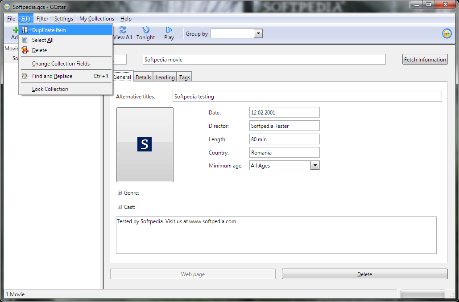Open the Help menu

pyautogui.click(x=126, y=19)
